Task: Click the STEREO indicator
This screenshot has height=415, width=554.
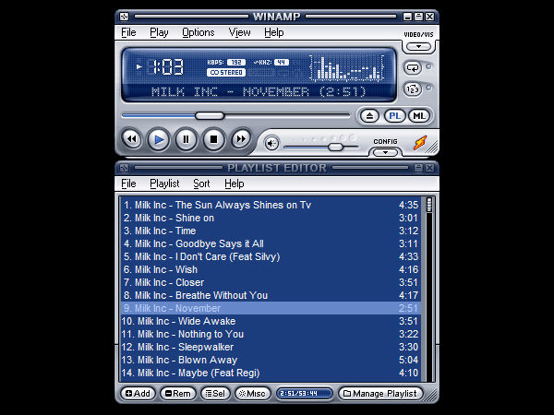Action: click(226, 72)
